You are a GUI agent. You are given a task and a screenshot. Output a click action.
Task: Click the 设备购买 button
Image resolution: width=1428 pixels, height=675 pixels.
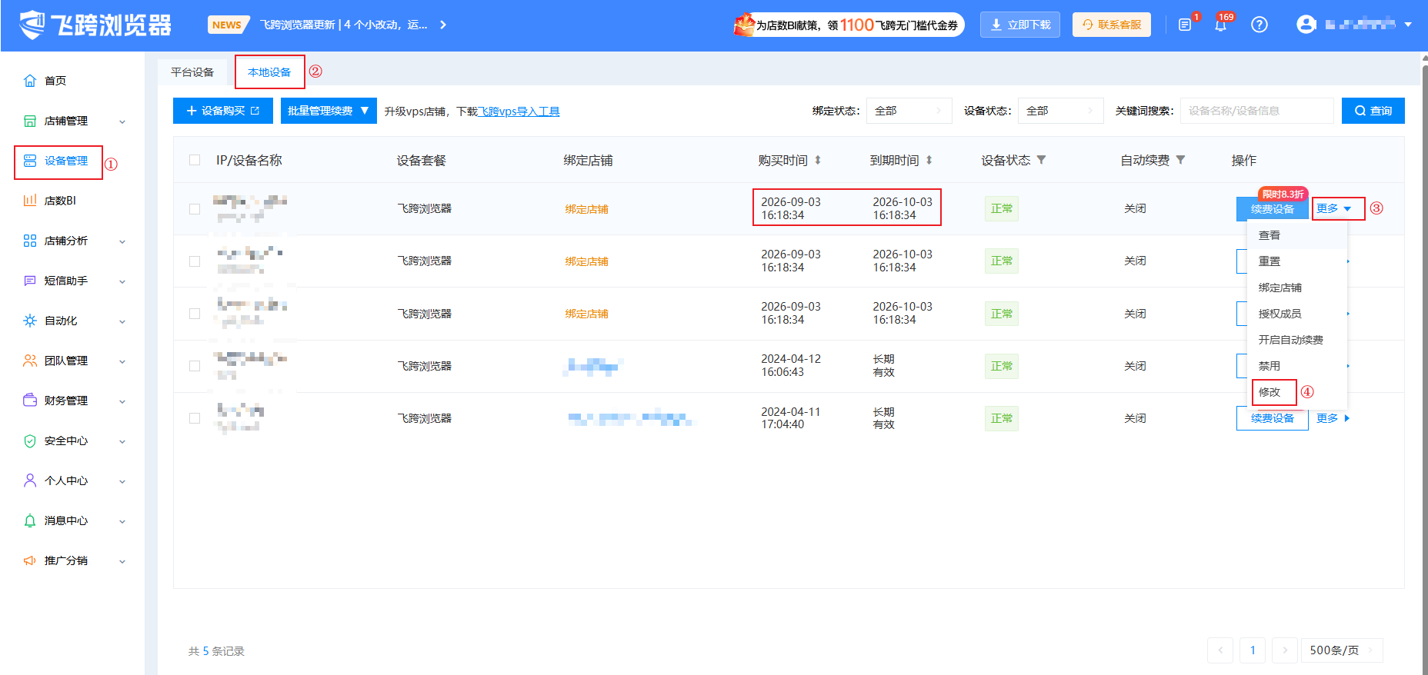pyautogui.click(x=223, y=111)
